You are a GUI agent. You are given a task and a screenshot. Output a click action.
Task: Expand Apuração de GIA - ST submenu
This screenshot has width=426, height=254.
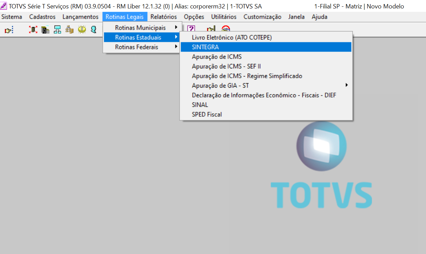pyautogui.click(x=266, y=86)
